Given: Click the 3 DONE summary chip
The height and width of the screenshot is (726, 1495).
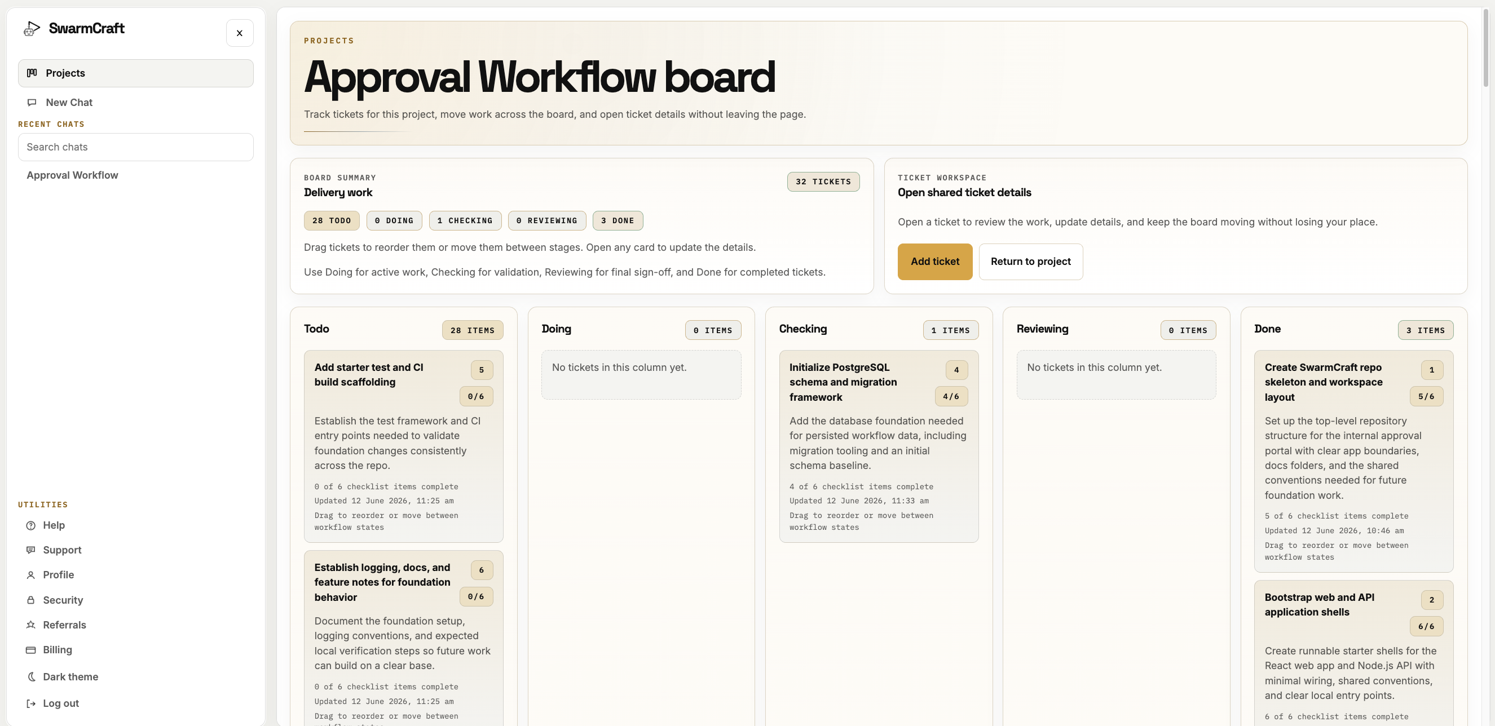Looking at the screenshot, I should click(618, 220).
